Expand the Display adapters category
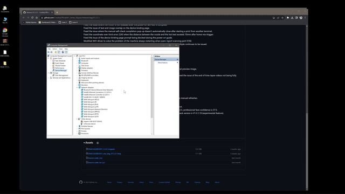Screen dimensions: 345x194 pyautogui.click(x=77, y=68)
